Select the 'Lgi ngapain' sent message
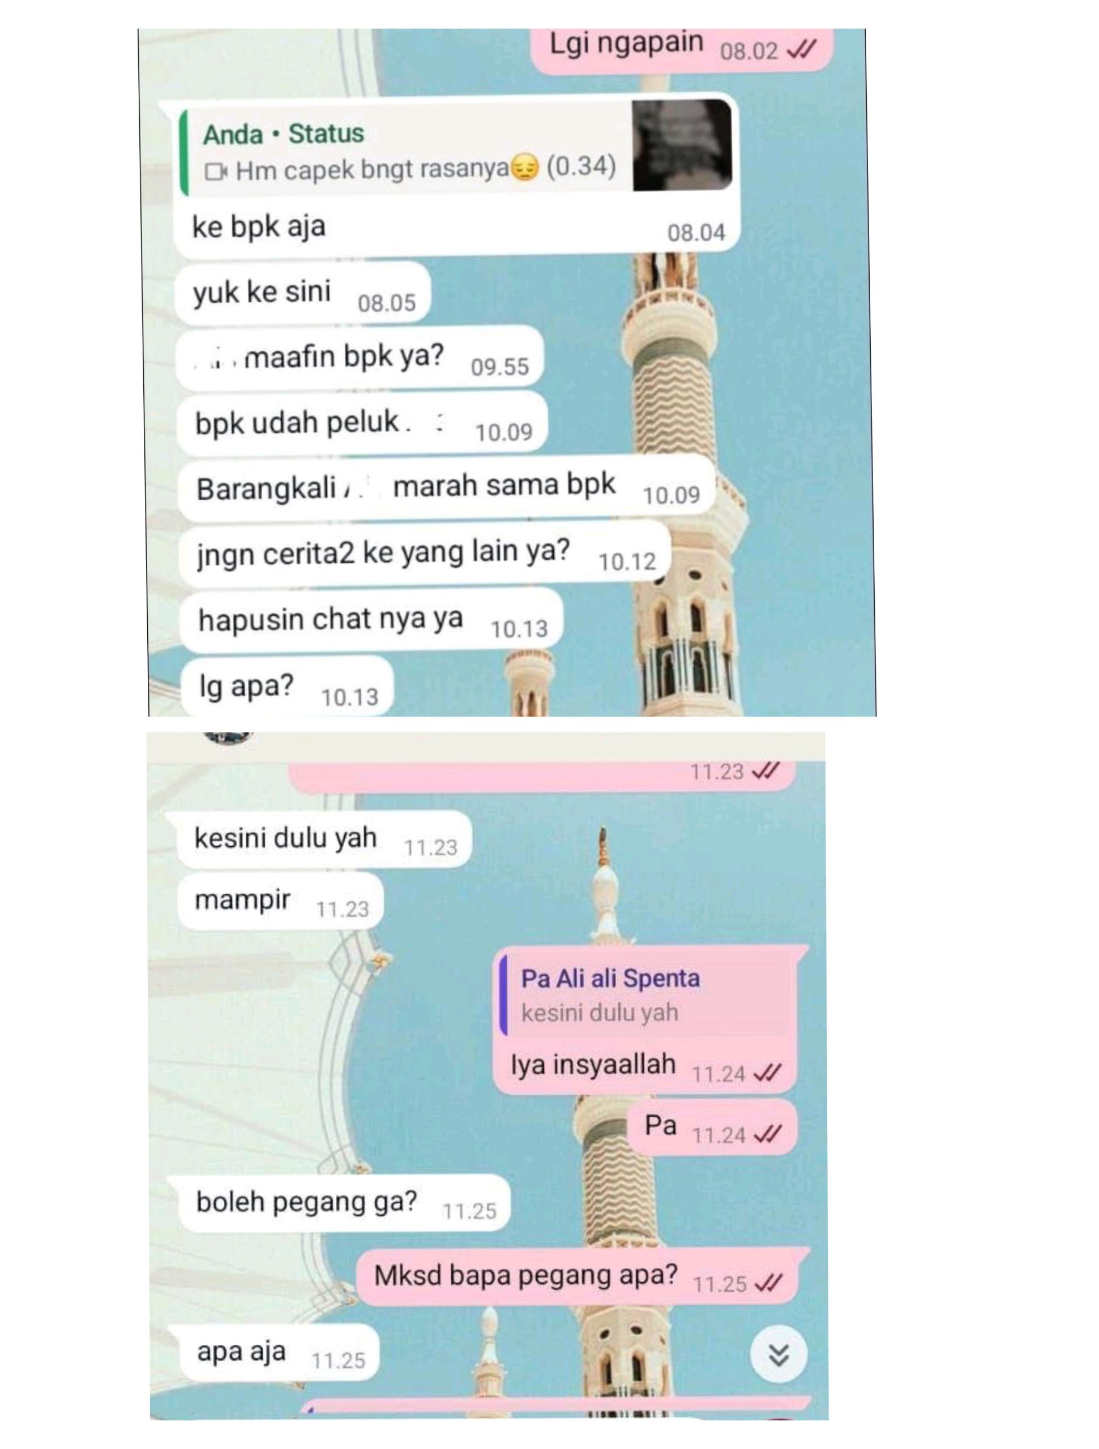The height and width of the screenshot is (1449, 1099). 682,47
